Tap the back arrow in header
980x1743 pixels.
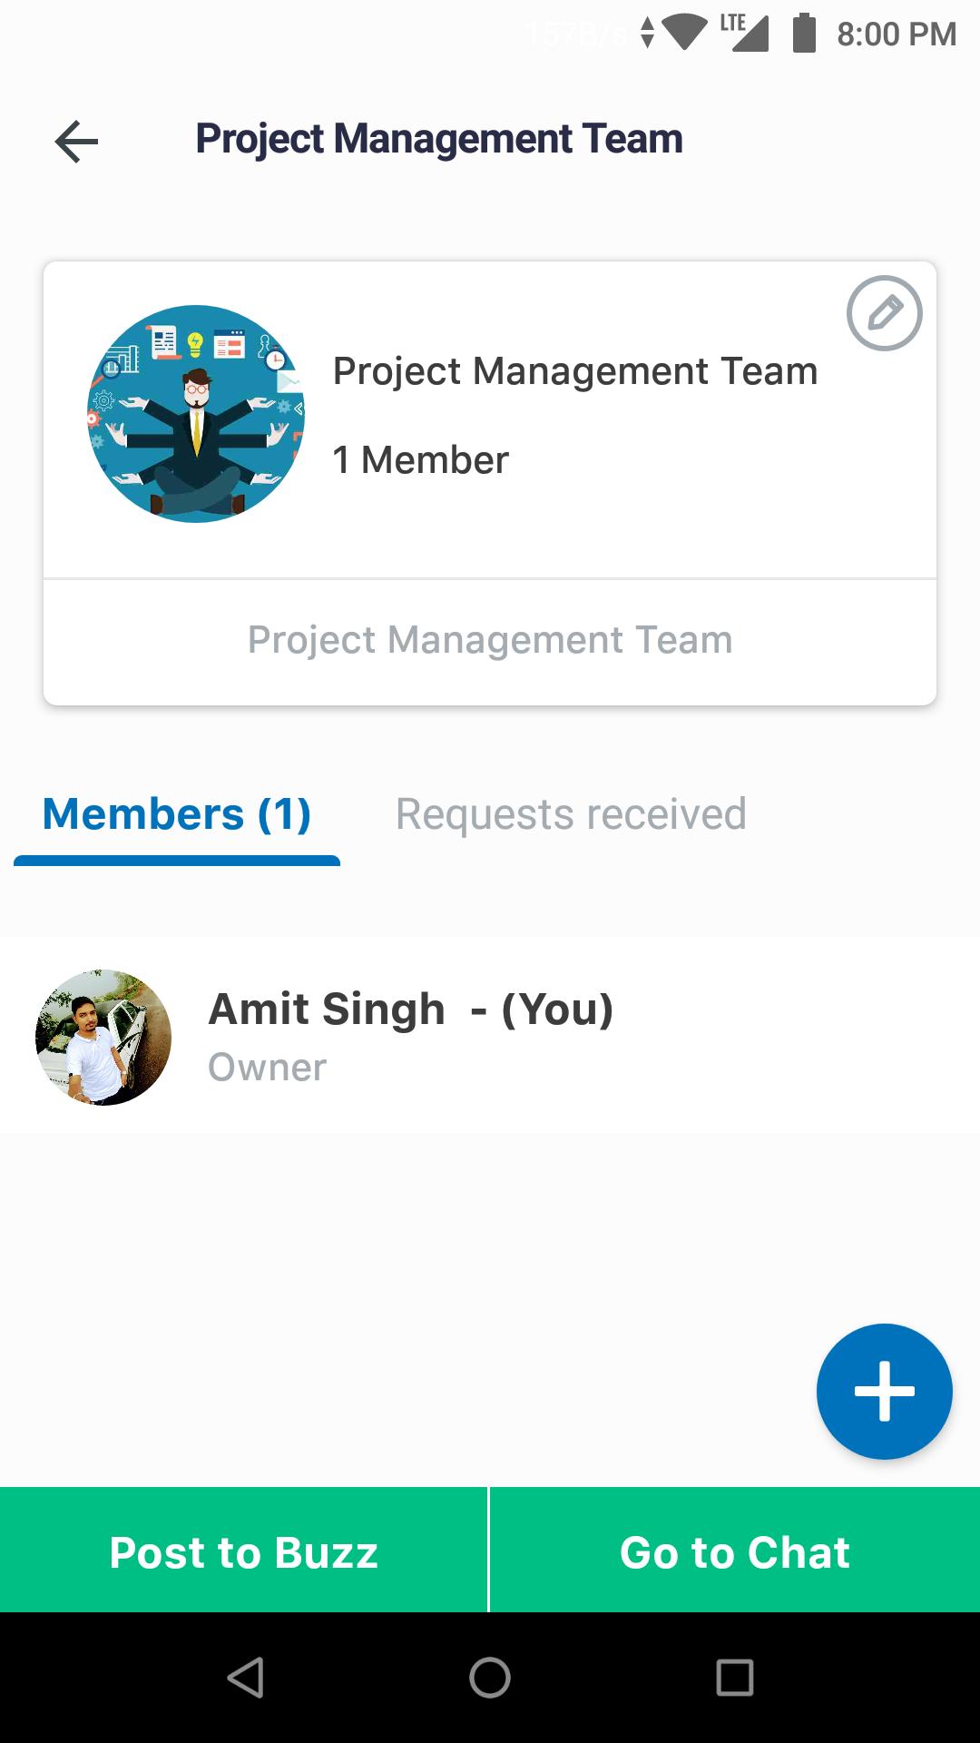click(x=76, y=142)
